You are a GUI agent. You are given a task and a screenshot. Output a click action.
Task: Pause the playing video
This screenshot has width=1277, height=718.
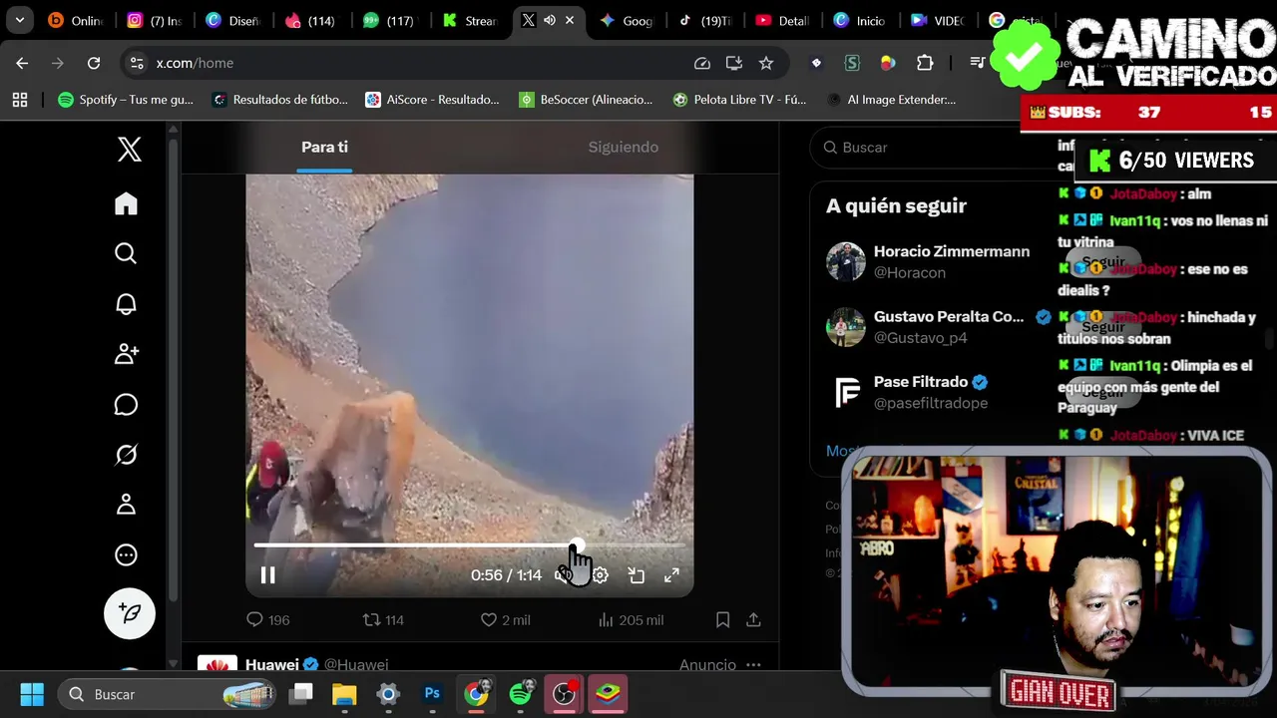click(x=267, y=575)
